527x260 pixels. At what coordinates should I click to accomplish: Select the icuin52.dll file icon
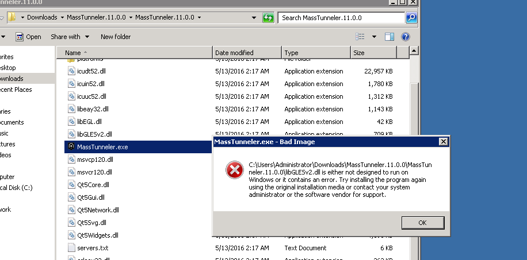point(71,84)
